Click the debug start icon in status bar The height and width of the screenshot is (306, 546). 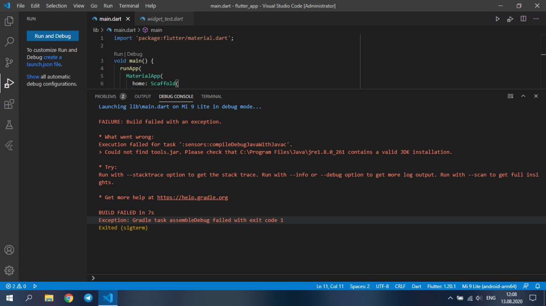[35, 286]
